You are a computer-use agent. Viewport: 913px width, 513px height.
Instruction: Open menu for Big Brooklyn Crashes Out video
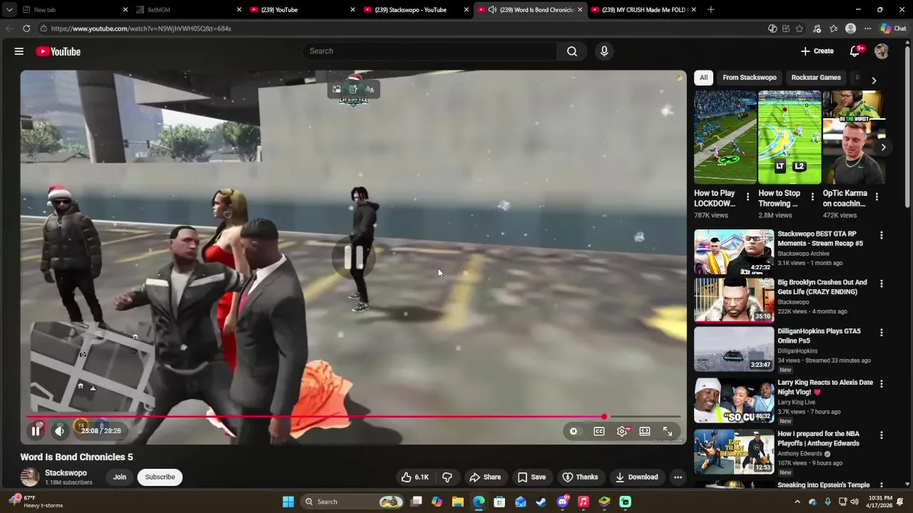coord(882,284)
